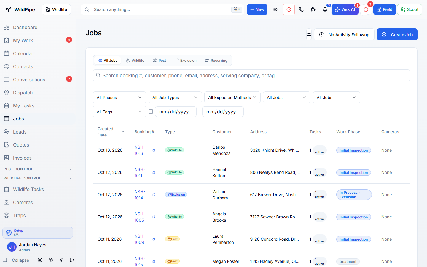Open the All Tags dropdown
The width and height of the screenshot is (427, 267).
click(x=120, y=112)
